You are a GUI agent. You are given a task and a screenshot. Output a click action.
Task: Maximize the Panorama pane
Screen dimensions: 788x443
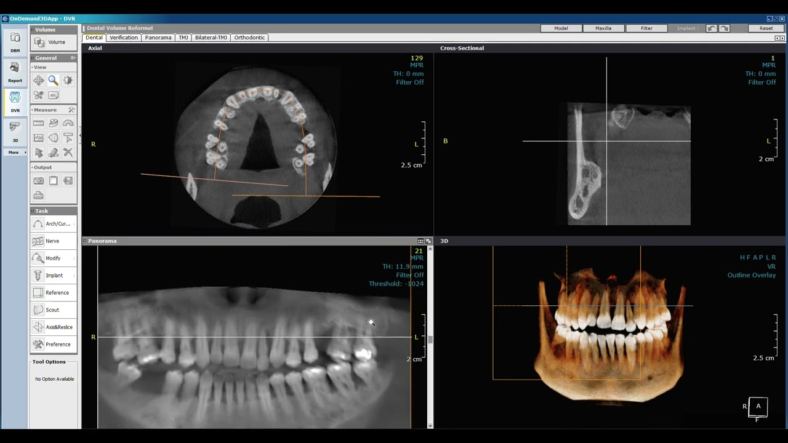pyautogui.click(x=428, y=241)
